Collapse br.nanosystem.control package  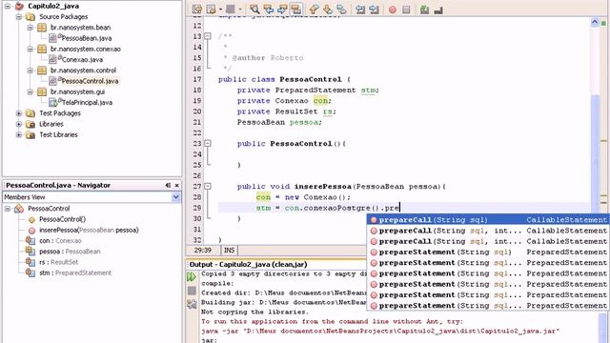pyautogui.click(x=30, y=71)
